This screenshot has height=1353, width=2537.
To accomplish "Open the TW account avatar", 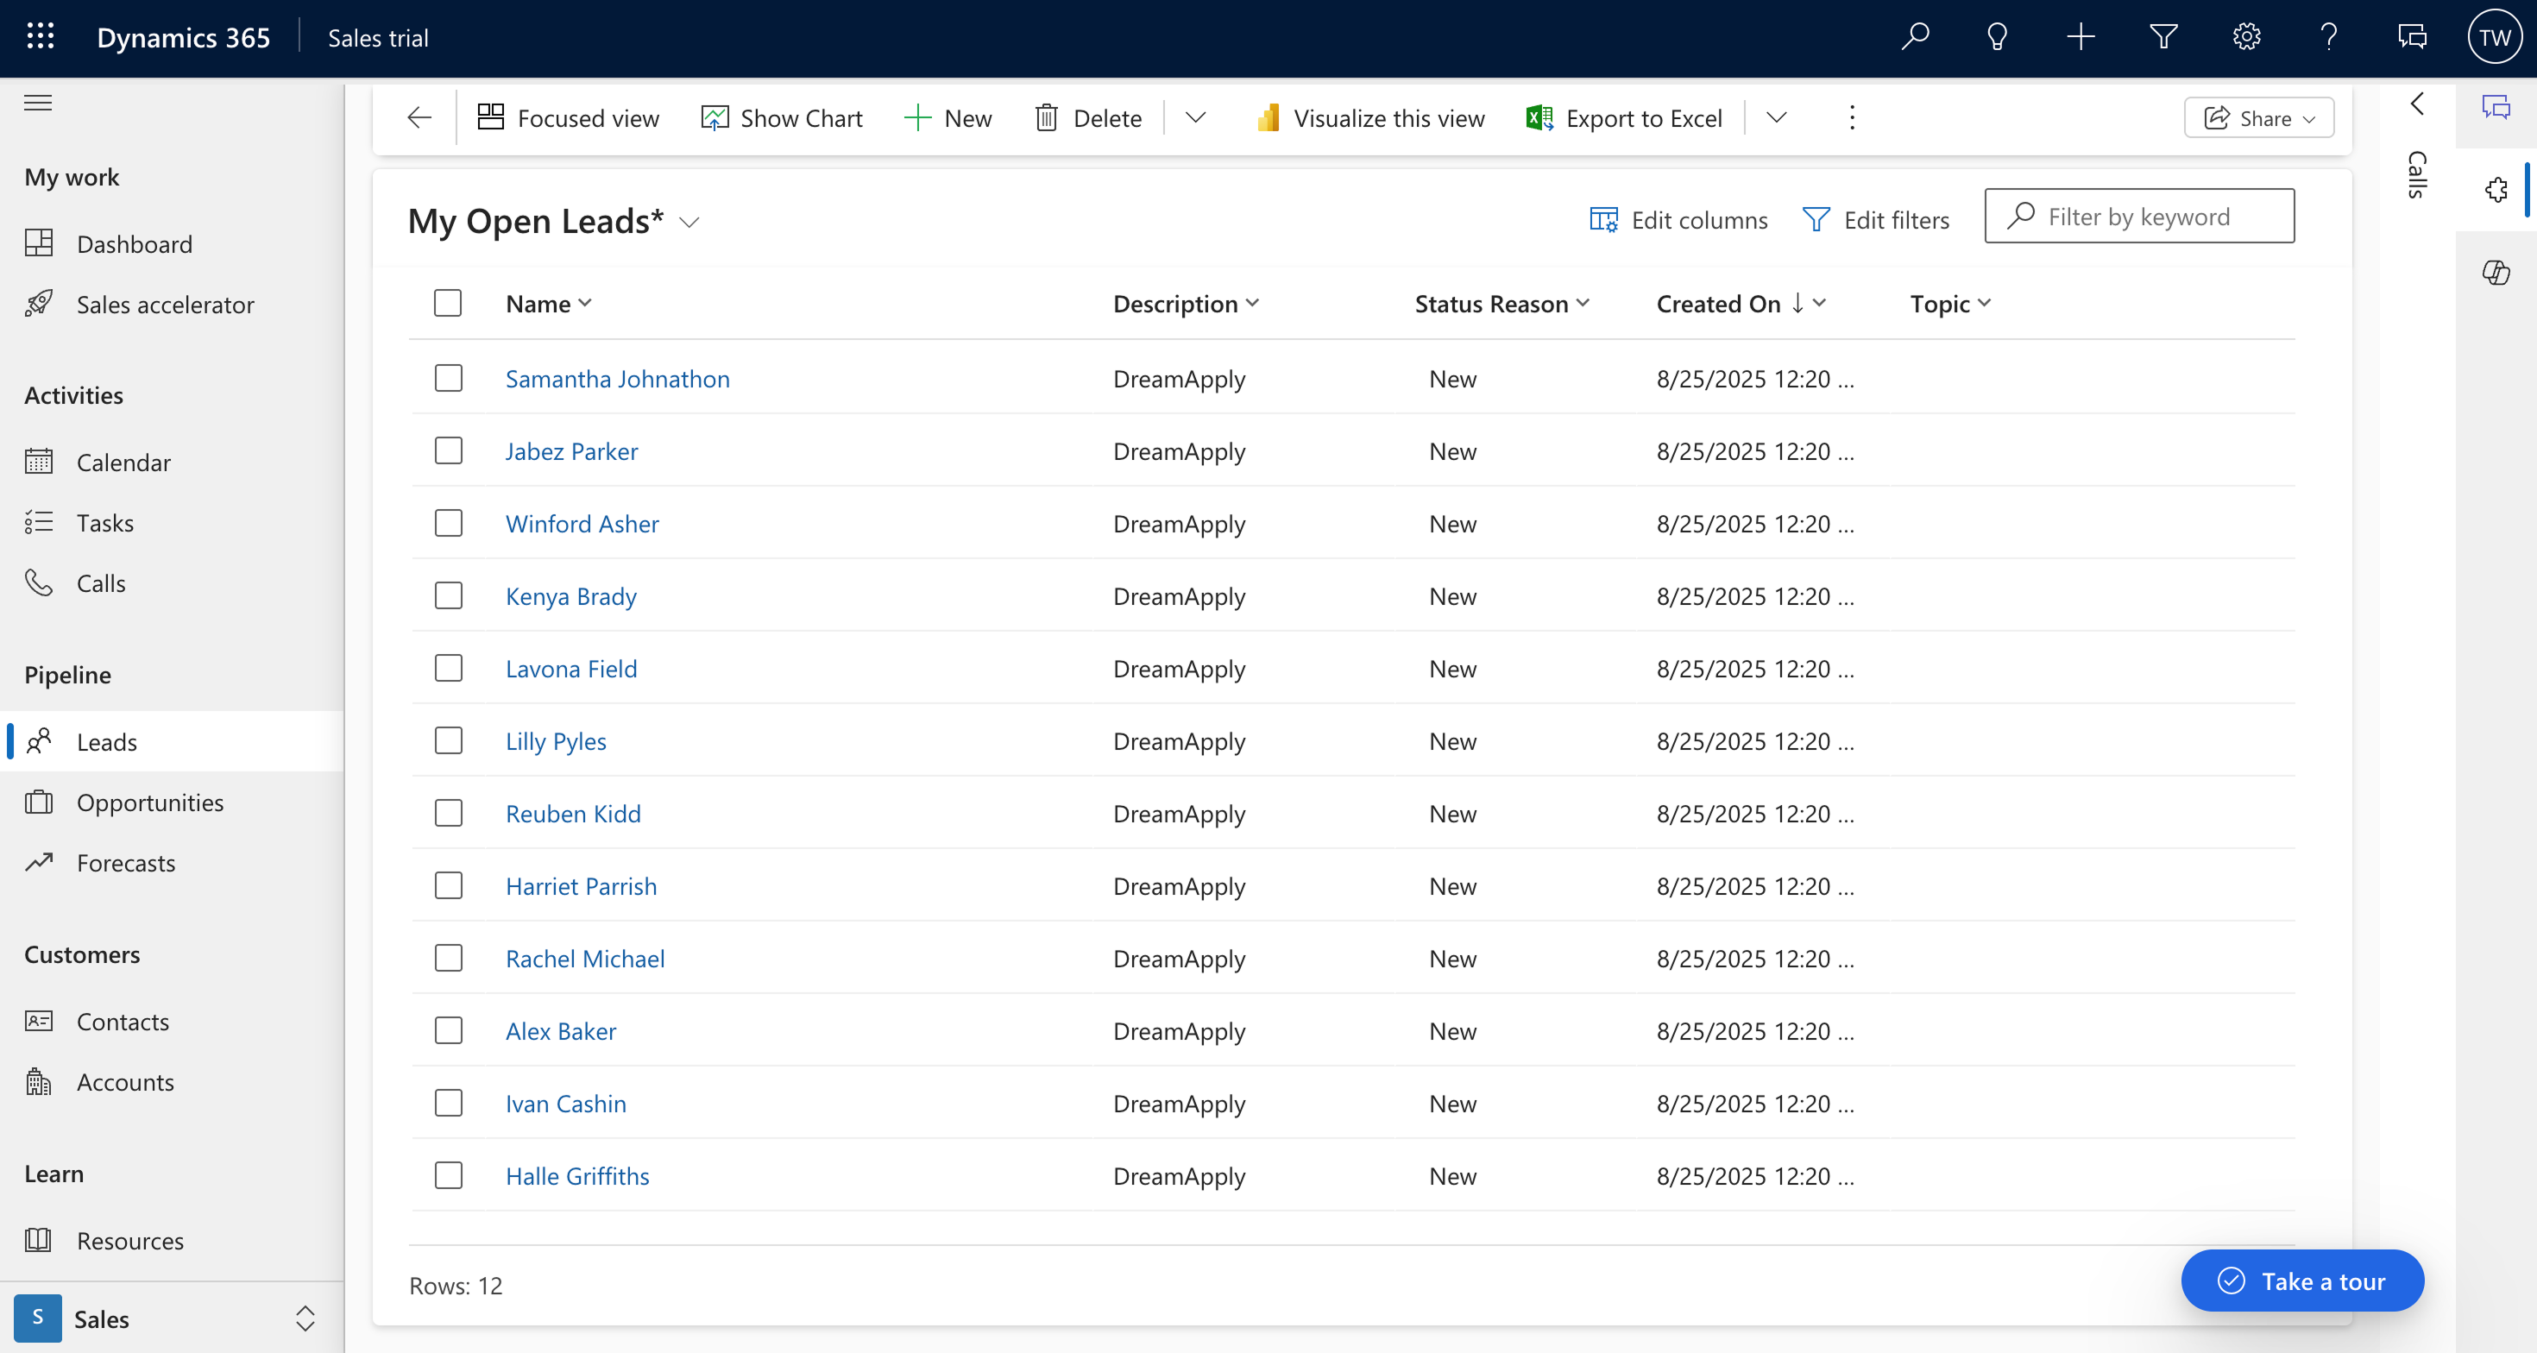I will point(2495,37).
